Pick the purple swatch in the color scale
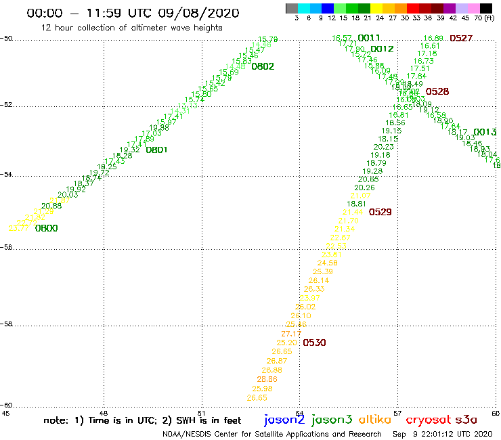This screenshot has width=501, height=440. click(x=450, y=8)
